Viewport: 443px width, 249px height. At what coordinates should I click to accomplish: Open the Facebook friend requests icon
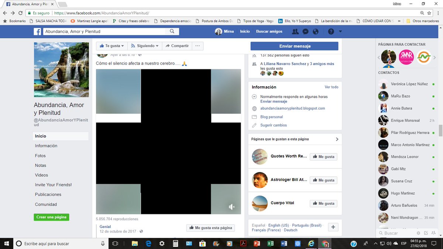(295, 32)
